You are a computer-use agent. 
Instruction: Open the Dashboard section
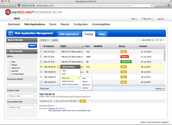click(14, 24)
